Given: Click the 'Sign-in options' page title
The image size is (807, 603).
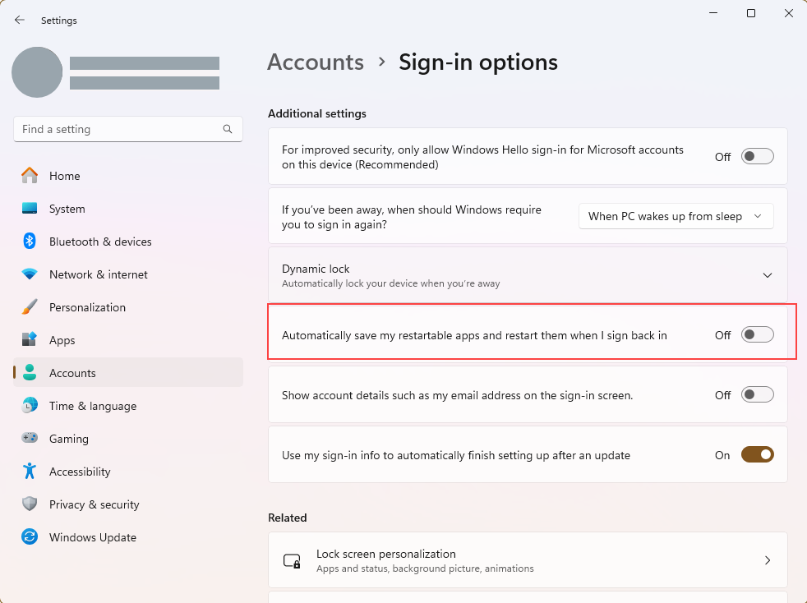Looking at the screenshot, I should coord(478,62).
